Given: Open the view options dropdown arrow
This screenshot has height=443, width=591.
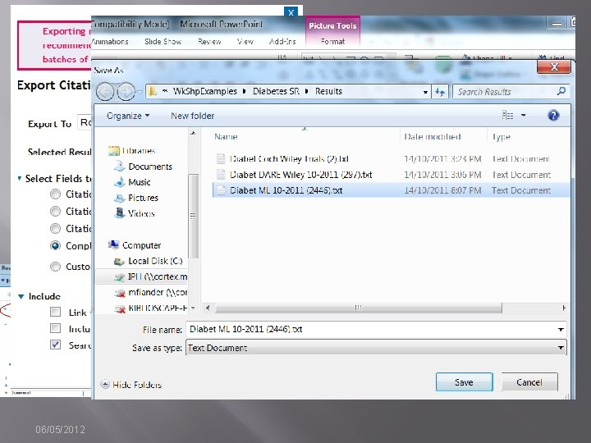Looking at the screenshot, I should [523, 116].
